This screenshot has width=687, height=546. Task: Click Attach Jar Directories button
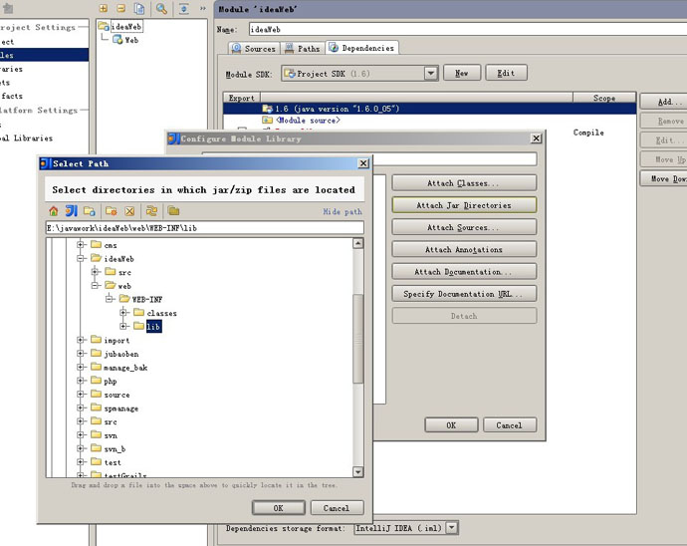pyautogui.click(x=464, y=205)
